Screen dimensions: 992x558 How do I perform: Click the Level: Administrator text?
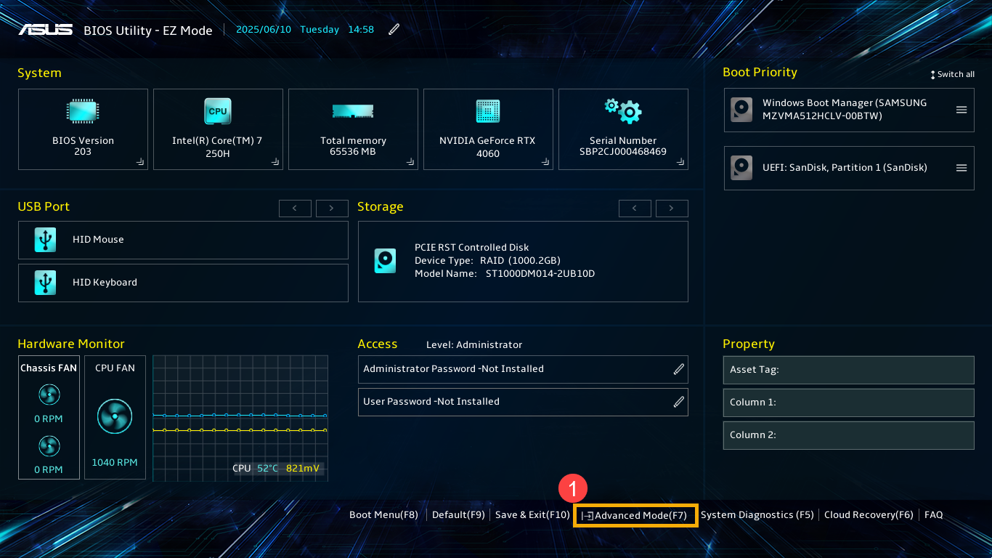click(474, 345)
